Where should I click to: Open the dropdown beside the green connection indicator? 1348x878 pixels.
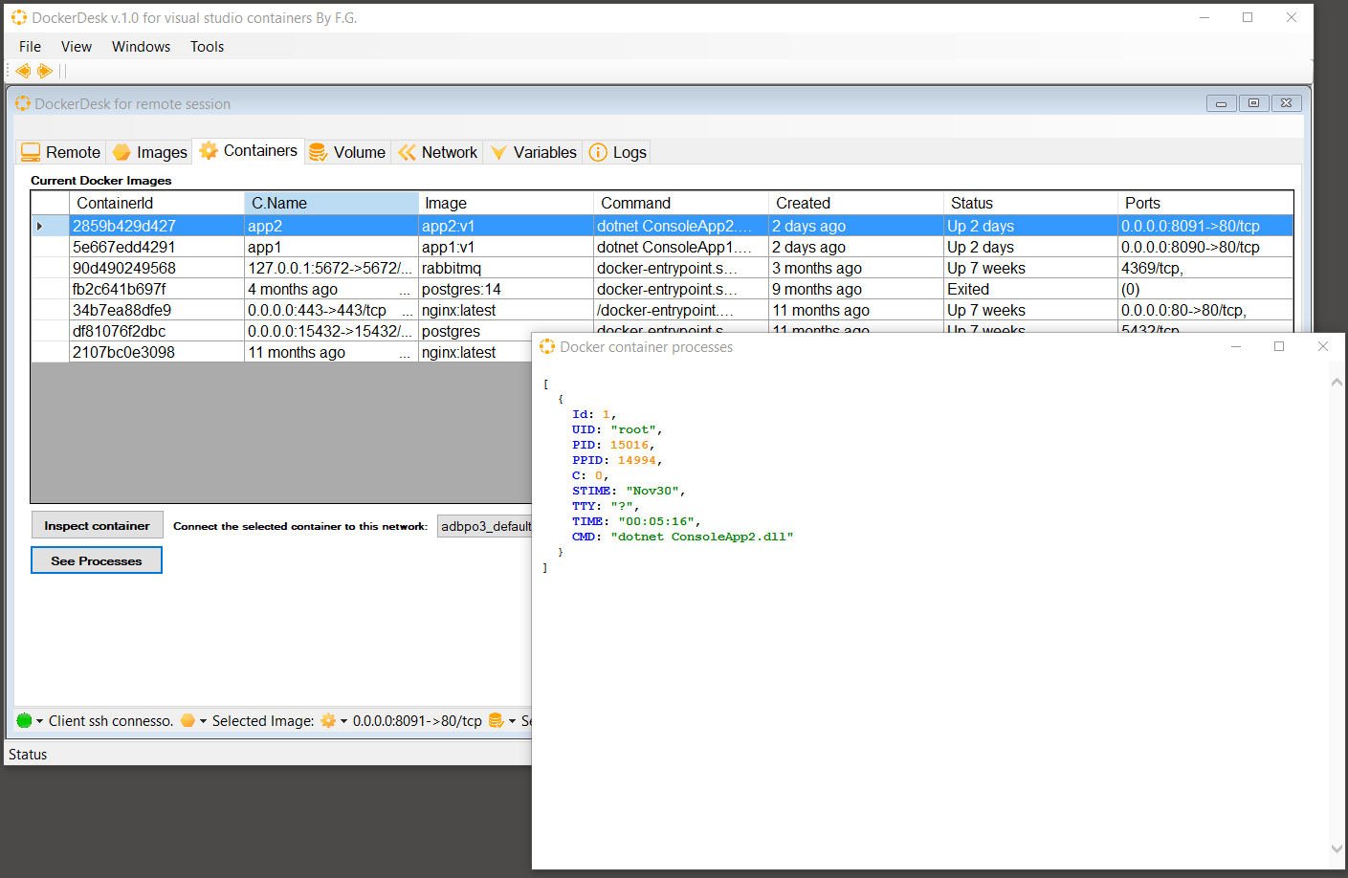(37, 720)
